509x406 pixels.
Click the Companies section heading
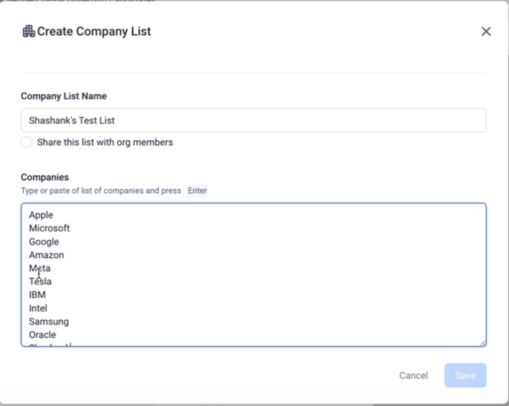click(45, 177)
